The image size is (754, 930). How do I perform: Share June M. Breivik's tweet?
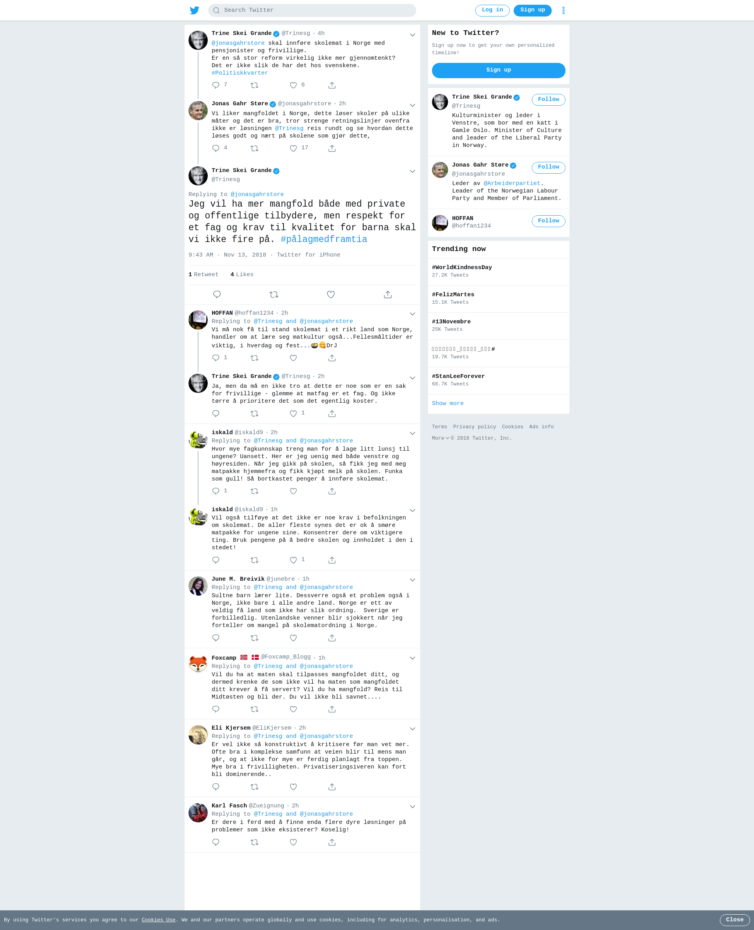click(332, 638)
